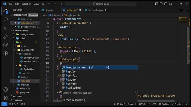Image resolution: width=191 pixels, height=107 pixels.
Task: Click the .light-purple breadcrumb
Action: click(x=72, y=15)
